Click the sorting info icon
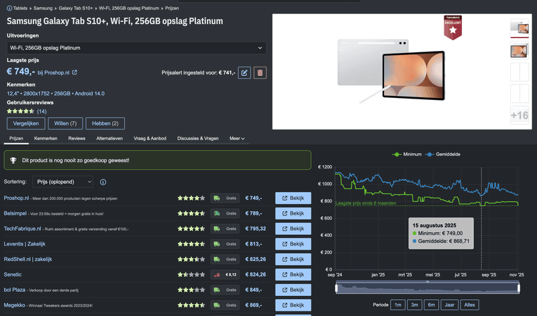This screenshot has width=537, height=316. point(103,182)
